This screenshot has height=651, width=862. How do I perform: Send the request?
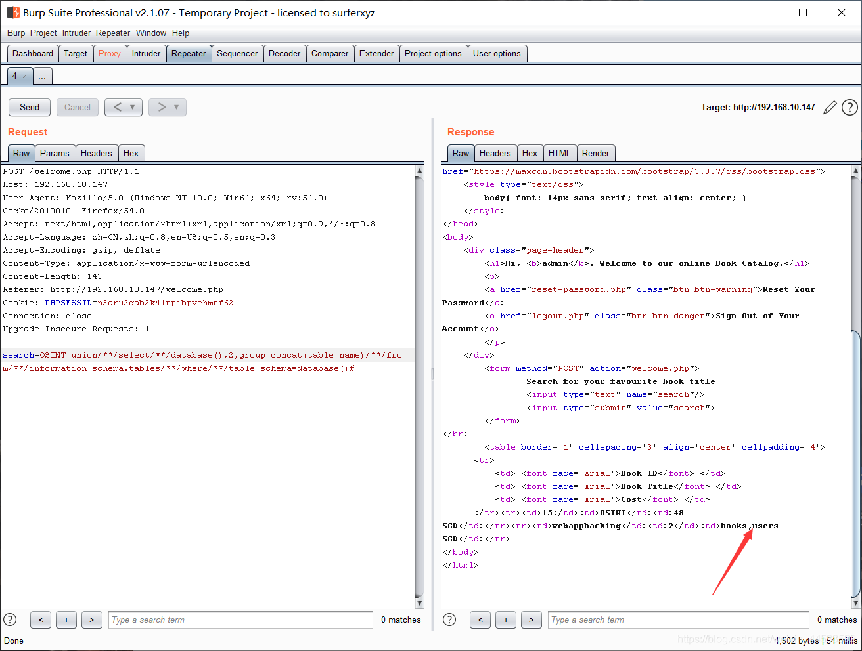tap(30, 107)
